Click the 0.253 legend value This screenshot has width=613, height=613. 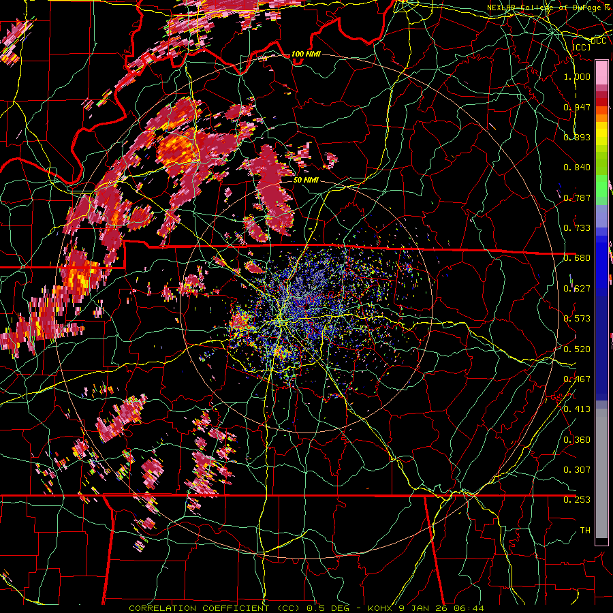[x=577, y=500]
